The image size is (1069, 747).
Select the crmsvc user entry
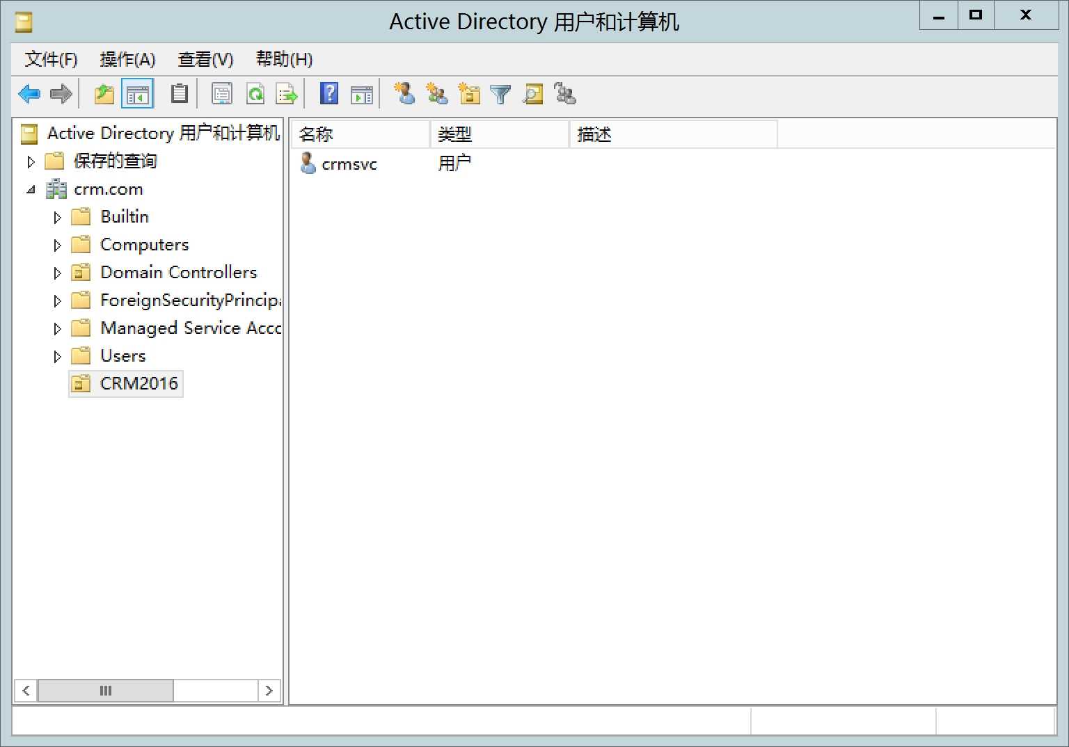pyautogui.click(x=349, y=163)
